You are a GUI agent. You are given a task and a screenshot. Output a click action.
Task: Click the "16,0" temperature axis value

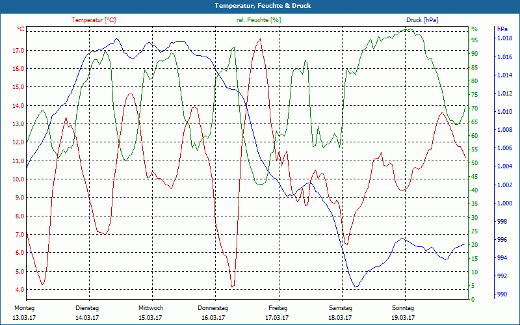[x=19, y=69]
